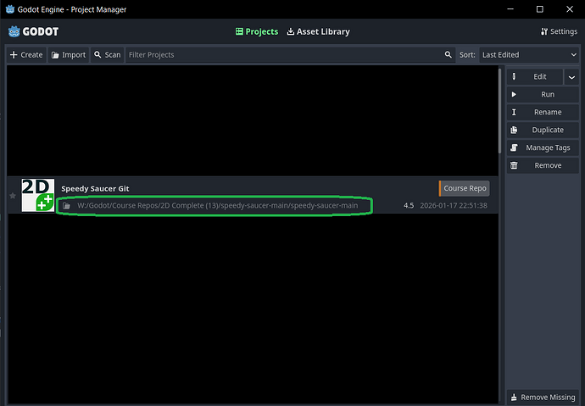Remove the selected project
Screen dimensions: 585x406
pyautogui.click(x=543, y=165)
